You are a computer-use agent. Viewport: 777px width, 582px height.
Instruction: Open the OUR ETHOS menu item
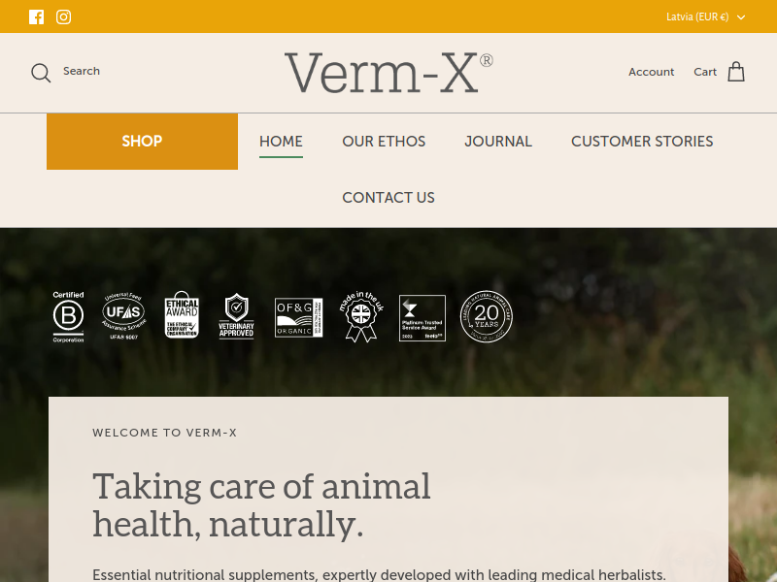coord(384,142)
